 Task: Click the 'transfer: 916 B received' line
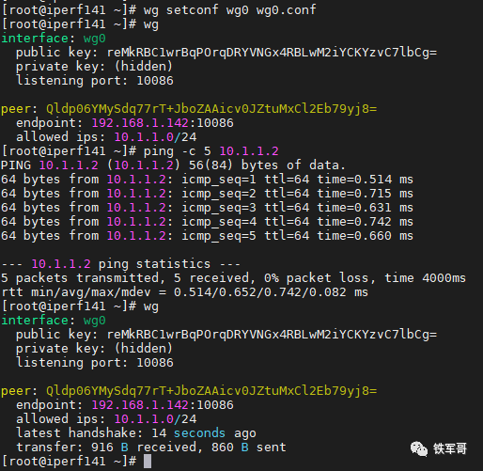[106, 447]
